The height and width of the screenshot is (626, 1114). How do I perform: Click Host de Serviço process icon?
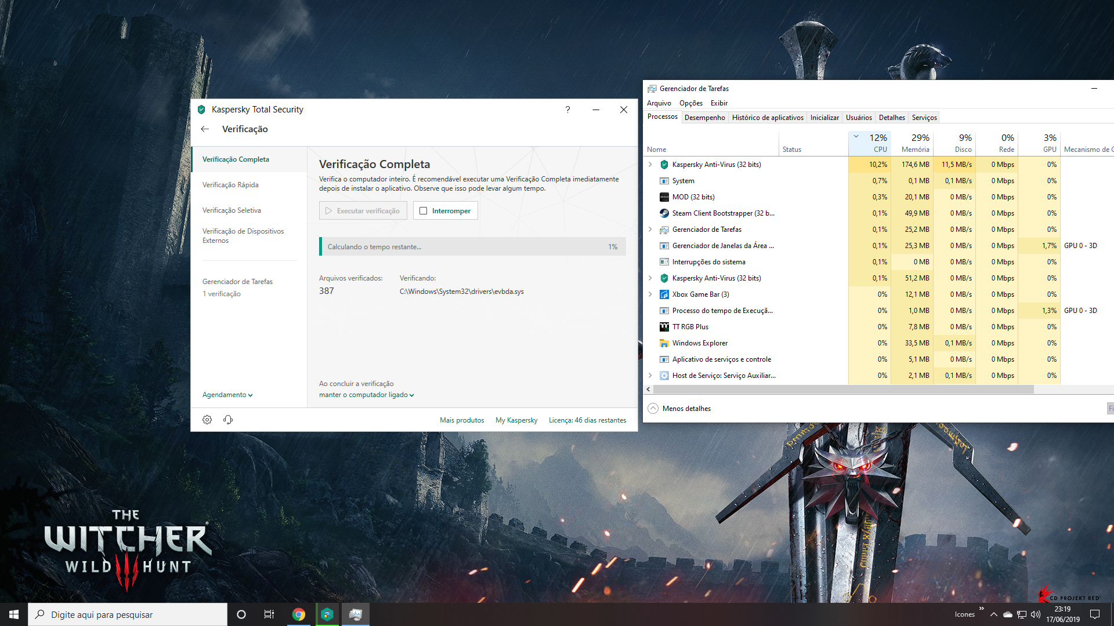(664, 376)
